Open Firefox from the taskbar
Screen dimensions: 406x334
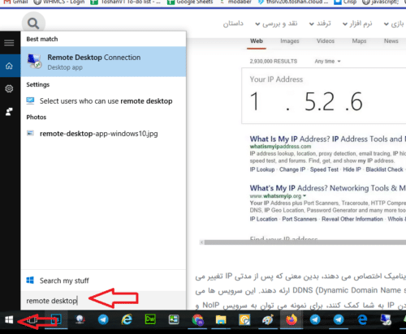[x=292, y=320]
